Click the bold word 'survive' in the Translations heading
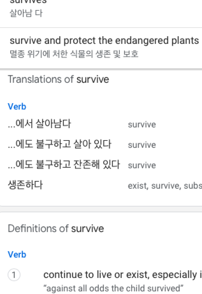This screenshot has width=202, height=294. [x=93, y=79]
